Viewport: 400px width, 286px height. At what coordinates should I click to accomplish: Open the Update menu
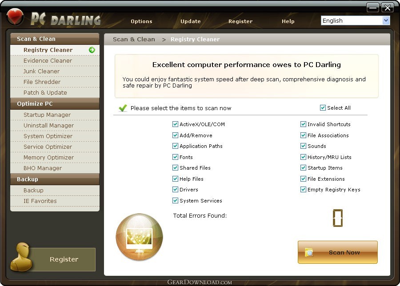coord(191,21)
